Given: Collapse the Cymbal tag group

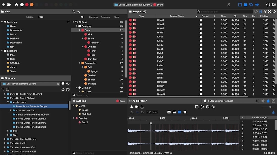Looking at the screenshot, I should [x=83, y=47].
